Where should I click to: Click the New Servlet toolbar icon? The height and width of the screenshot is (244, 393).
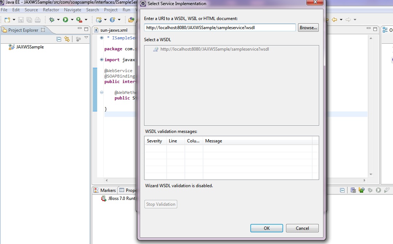point(112,20)
